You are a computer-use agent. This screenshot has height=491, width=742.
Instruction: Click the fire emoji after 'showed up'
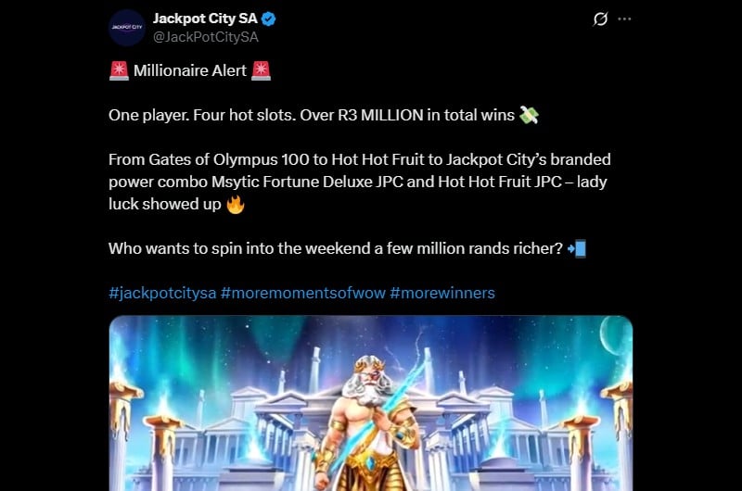pos(236,204)
